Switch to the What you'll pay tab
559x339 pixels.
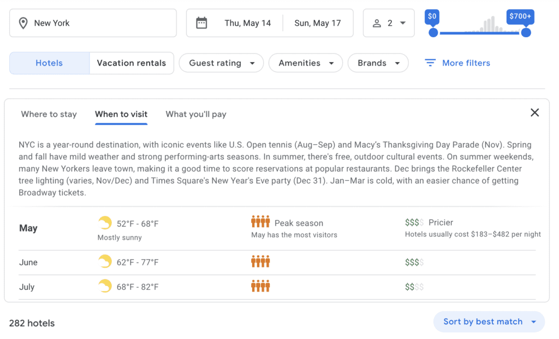[195, 114]
